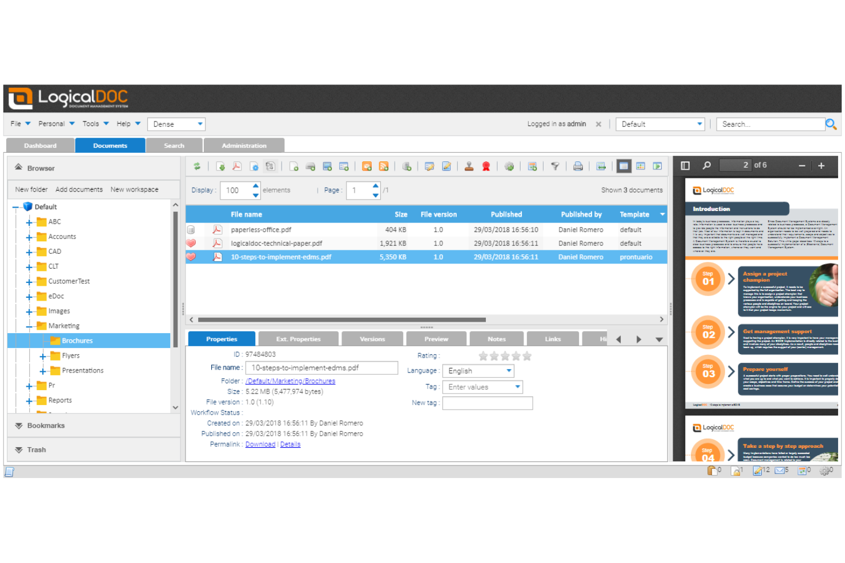Refresh the documents list
This screenshot has width=845, height=563.
coord(198,166)
